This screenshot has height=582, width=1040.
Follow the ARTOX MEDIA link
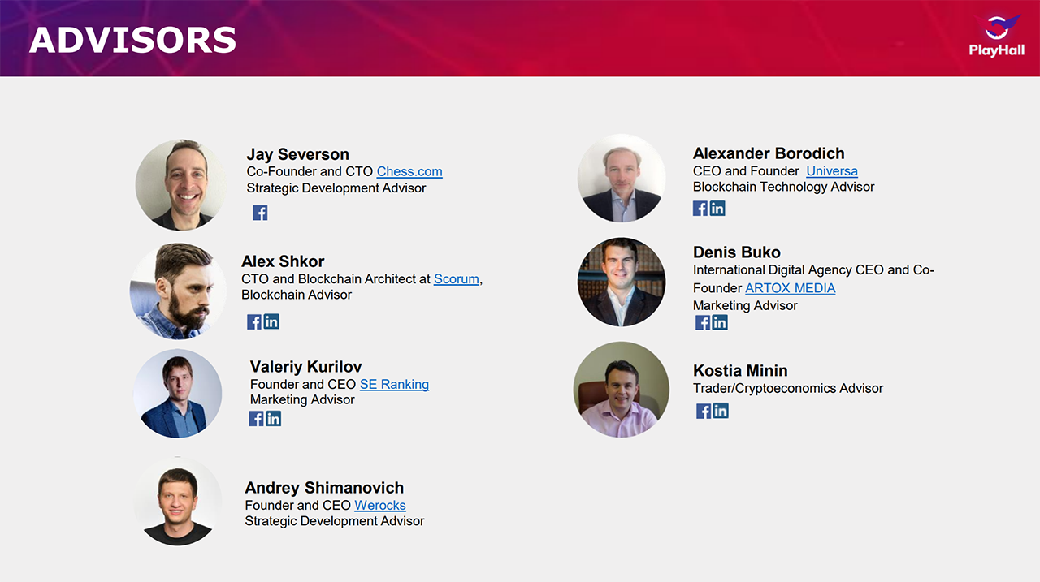pos(791,287)
